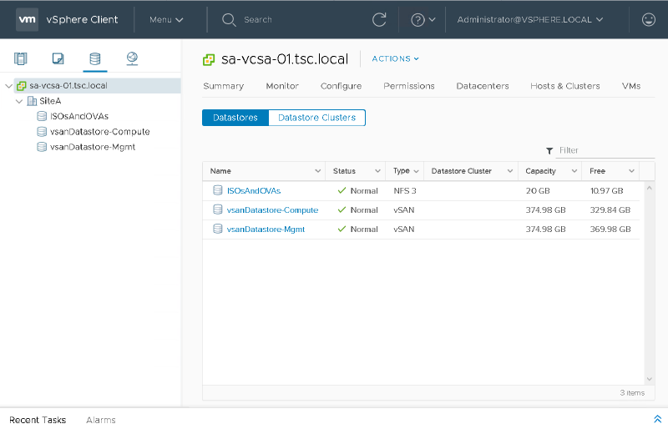Click the refresh icon in header
668x429 pixels.
(x=379, y=19)
